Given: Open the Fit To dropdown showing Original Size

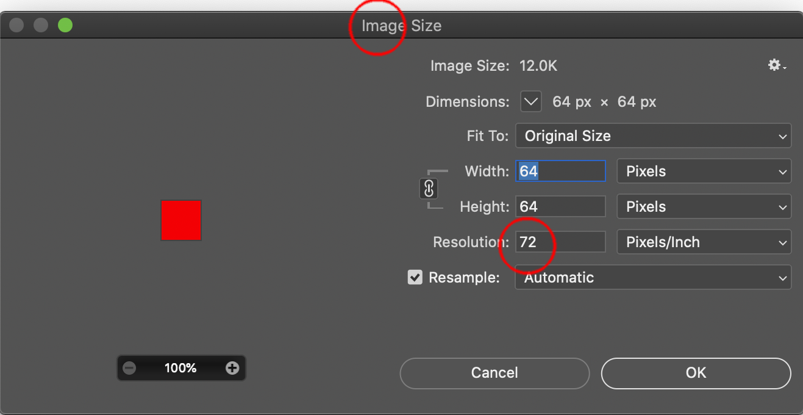Looking at the screenshot, I should click(x=652, y=135).
